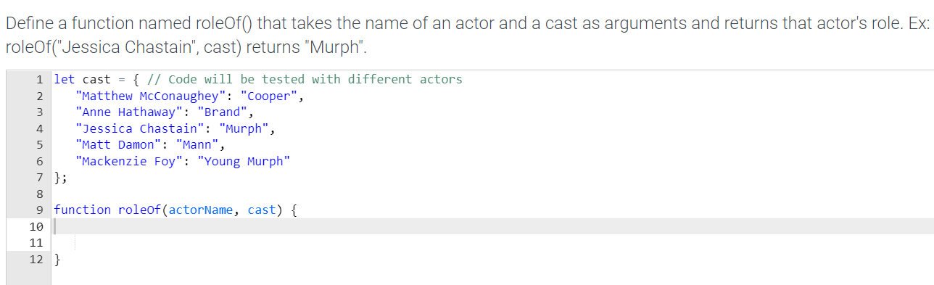Click the "Young Murph" value string
This screenshot has width=934, height=285.
pos(244,161)
